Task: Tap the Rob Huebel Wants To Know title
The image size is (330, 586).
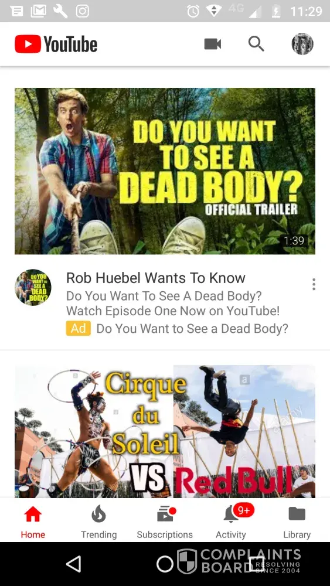Action: pos(155,278)
